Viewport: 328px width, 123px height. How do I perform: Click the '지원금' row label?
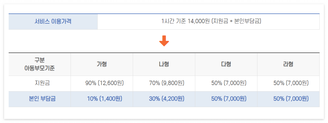click(40, 83)
